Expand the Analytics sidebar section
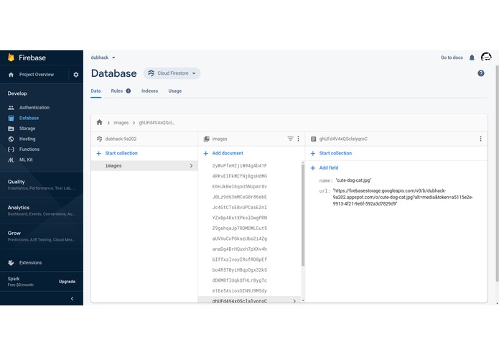 pyautogui.click(x=42, y=211)
